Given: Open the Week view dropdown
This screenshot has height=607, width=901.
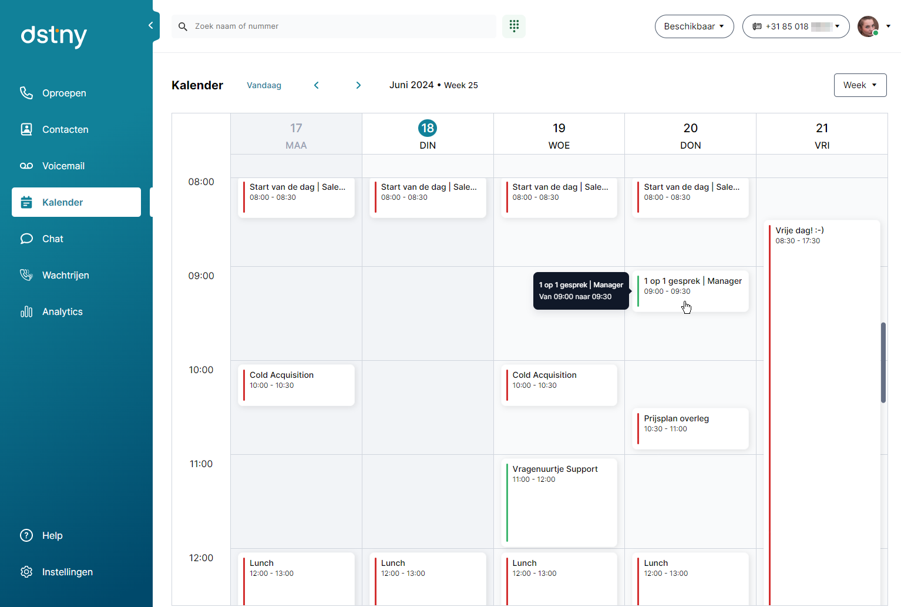Looking at the screenshot, I should tap(860, 85).
